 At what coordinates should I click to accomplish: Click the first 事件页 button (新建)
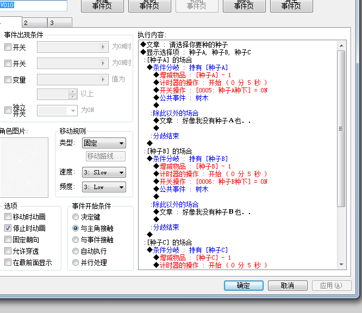pos(102,5)
